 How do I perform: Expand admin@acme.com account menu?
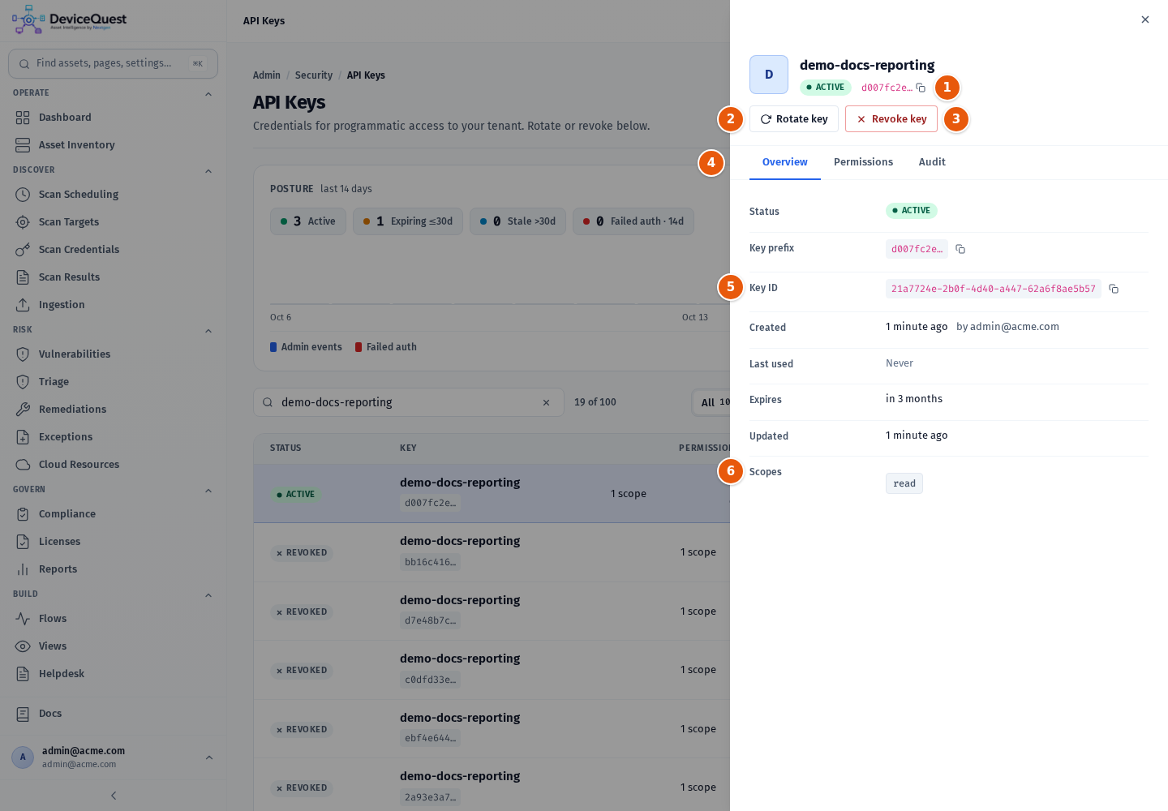coord(113,757)
